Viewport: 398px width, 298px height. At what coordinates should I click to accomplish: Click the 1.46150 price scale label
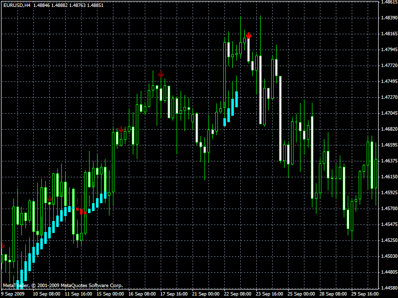(389, 177)
